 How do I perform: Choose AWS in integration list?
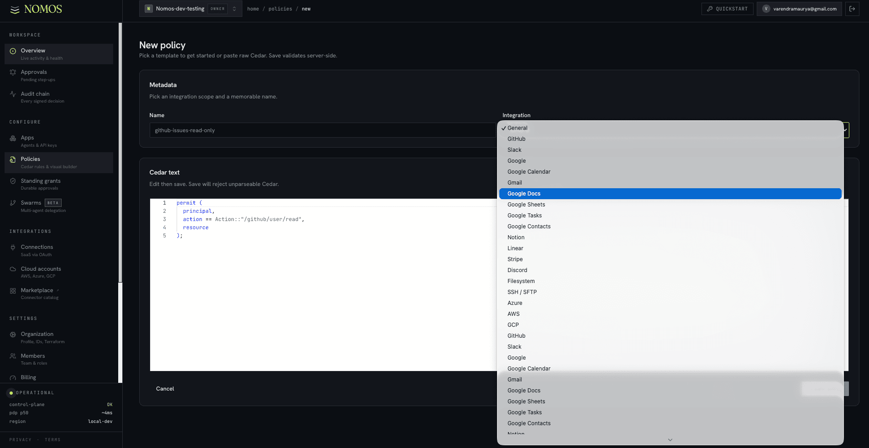[x=670, y=314]
